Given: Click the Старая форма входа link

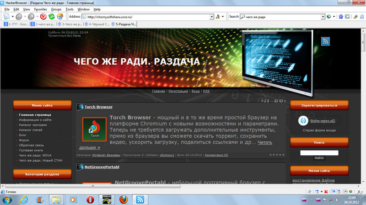Looking at the screenshot, I should coord(319,130).
